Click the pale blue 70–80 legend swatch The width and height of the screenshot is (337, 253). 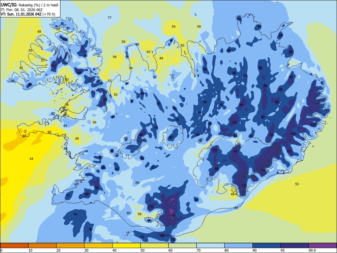click(x=210, y=246)
